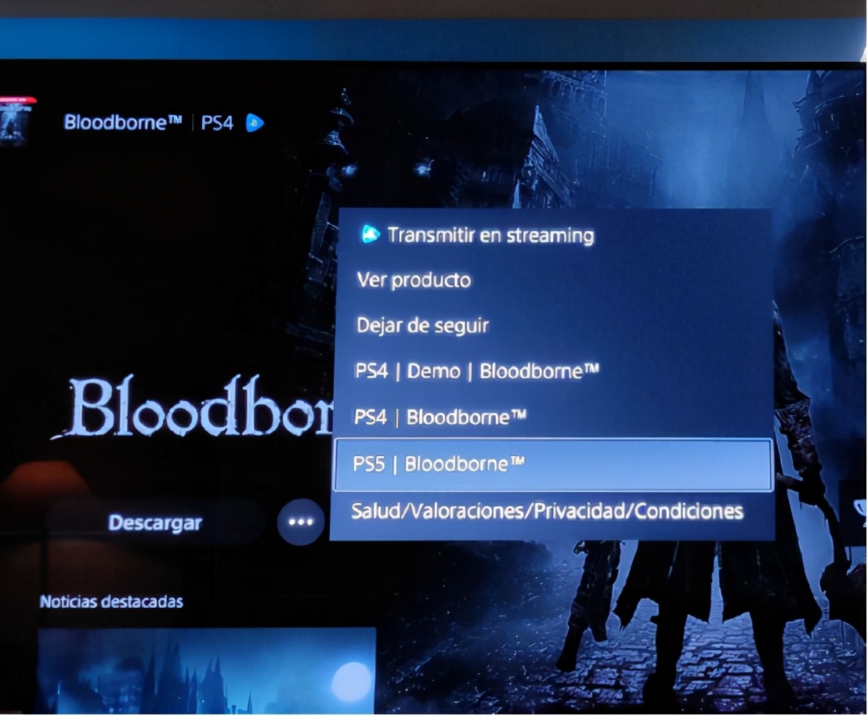Open the three-dot more options button
The height and width of the screenshot is (716, 868).
click(301, 522)
